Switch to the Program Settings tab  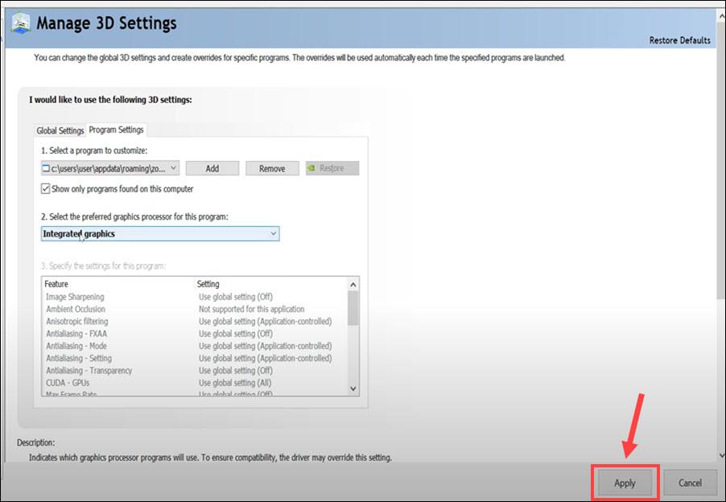(x=116, y=130)
